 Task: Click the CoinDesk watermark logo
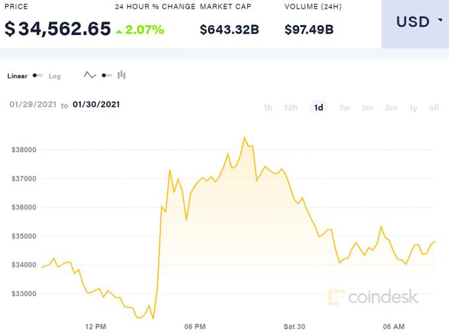click(373, 297)
